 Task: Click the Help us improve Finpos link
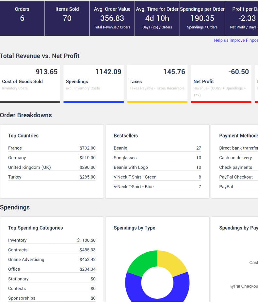coord(236,40)
